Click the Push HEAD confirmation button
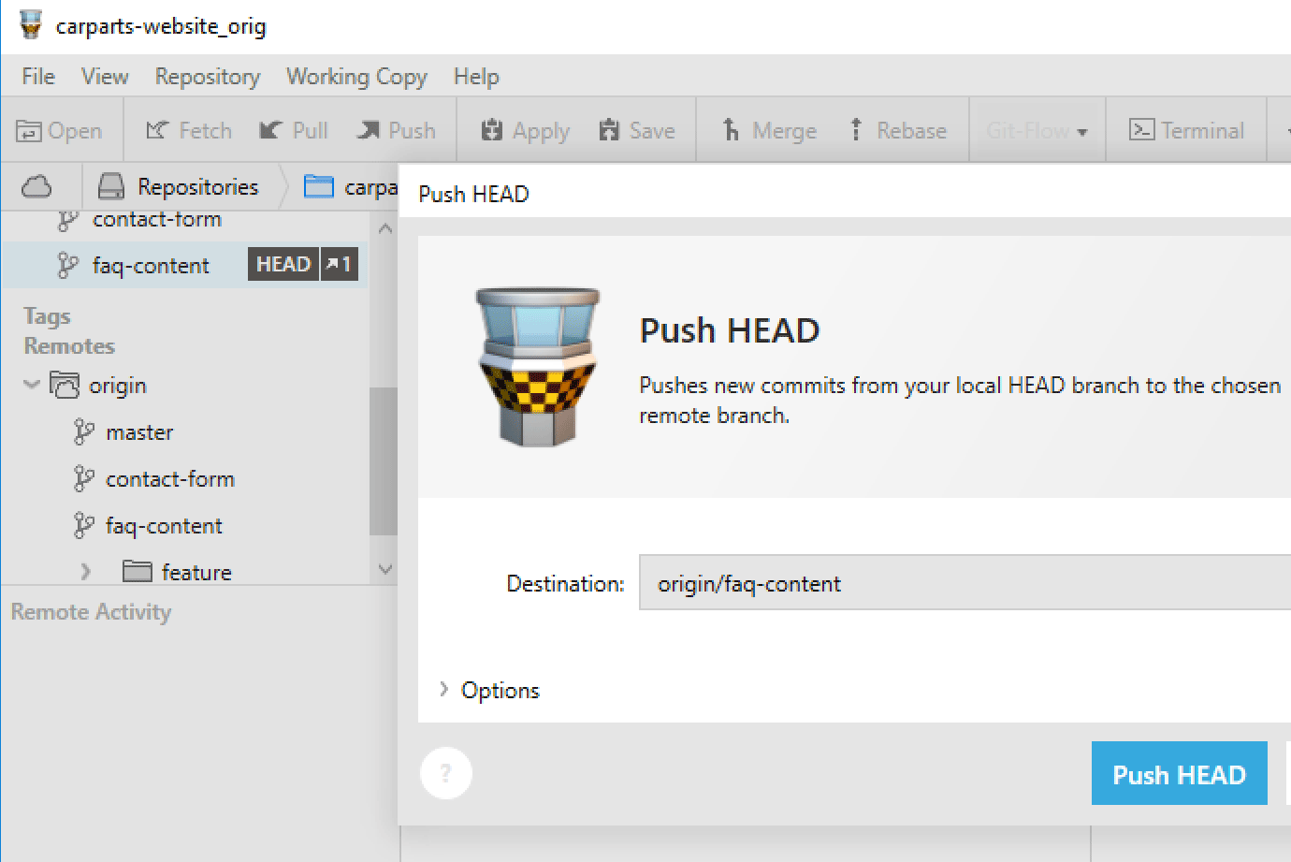 click(1179, 773)
